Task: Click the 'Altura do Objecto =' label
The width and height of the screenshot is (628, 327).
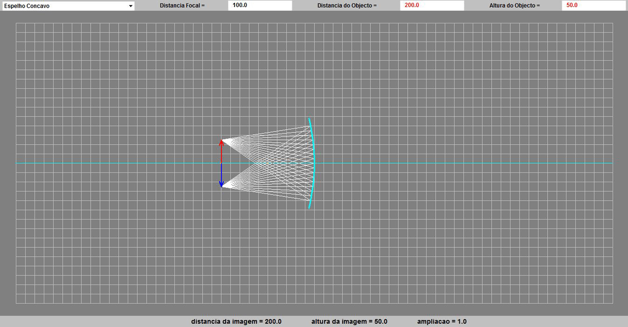Action: coord(515,6)
